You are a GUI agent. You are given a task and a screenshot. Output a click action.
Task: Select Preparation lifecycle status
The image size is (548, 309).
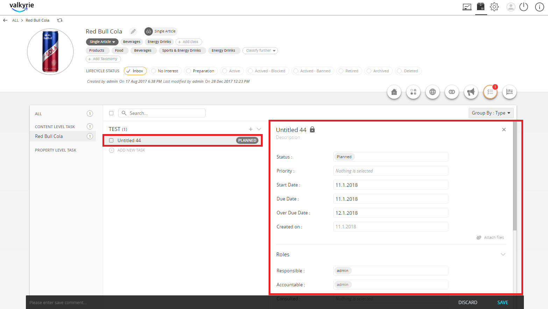coord(201,71)
